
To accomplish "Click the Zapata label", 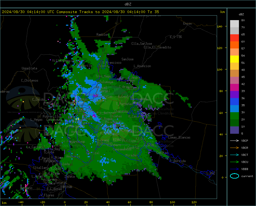I will coord(70,177).
